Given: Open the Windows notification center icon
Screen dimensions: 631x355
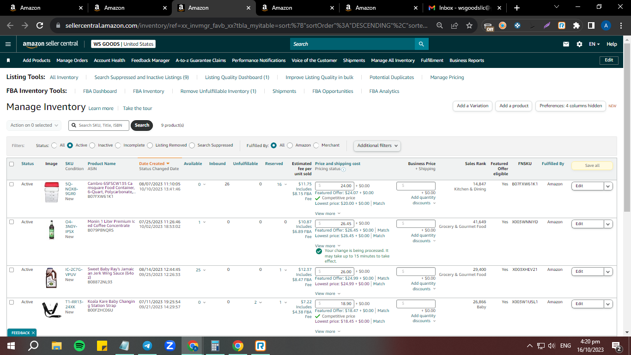Looking at the screenshot, I should tap(616, 346).
